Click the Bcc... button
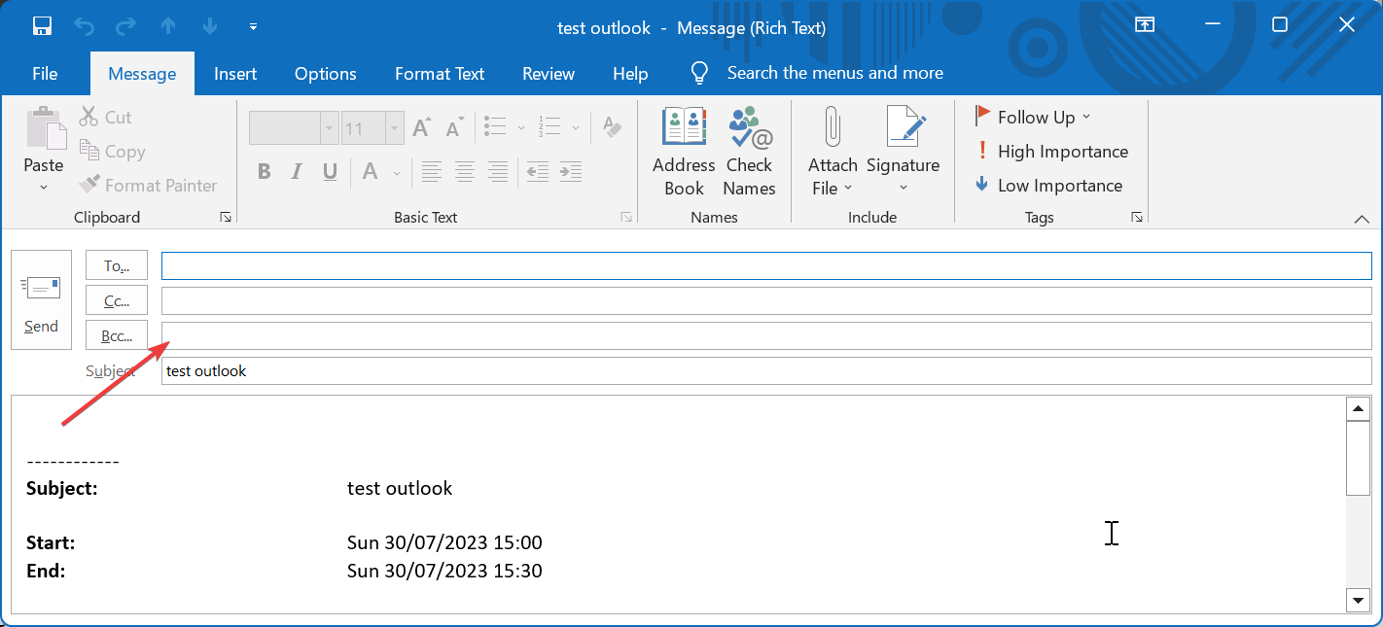 117,336
